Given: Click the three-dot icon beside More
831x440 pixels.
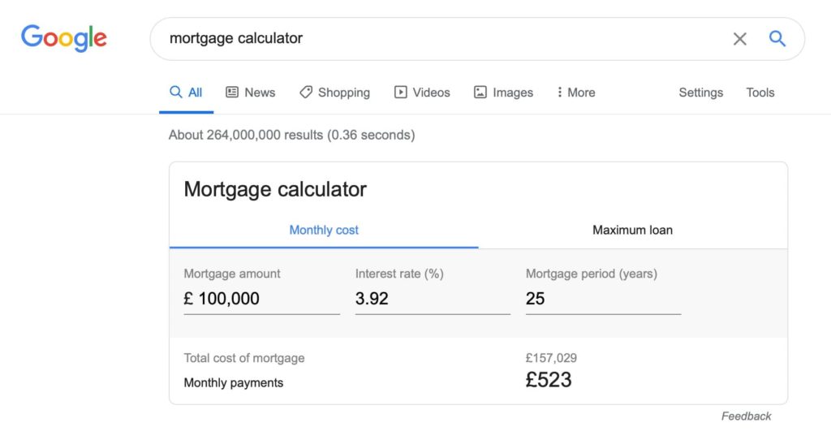Looking at the screenshot, I should click(x=560, y=92).
